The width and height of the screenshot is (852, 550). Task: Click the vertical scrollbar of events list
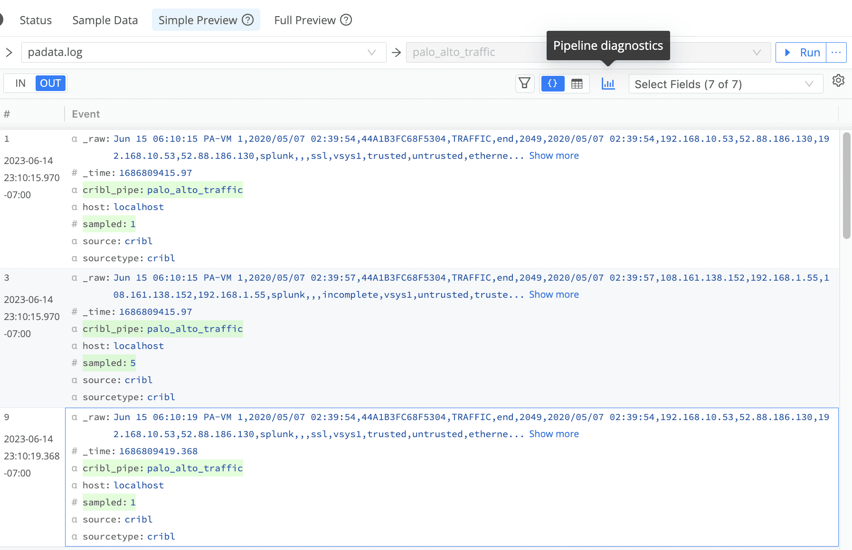[x=846, y=186]
